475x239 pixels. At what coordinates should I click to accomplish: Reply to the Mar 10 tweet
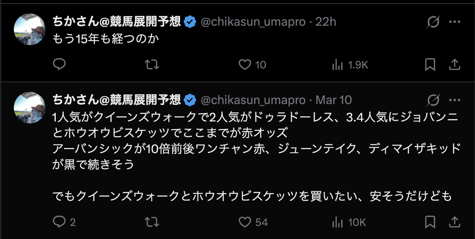59,222
